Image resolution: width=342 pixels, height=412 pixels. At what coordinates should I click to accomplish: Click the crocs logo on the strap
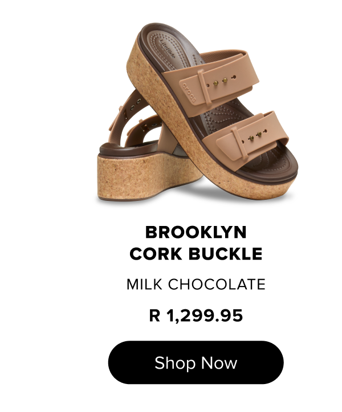[x=189, y=92]
